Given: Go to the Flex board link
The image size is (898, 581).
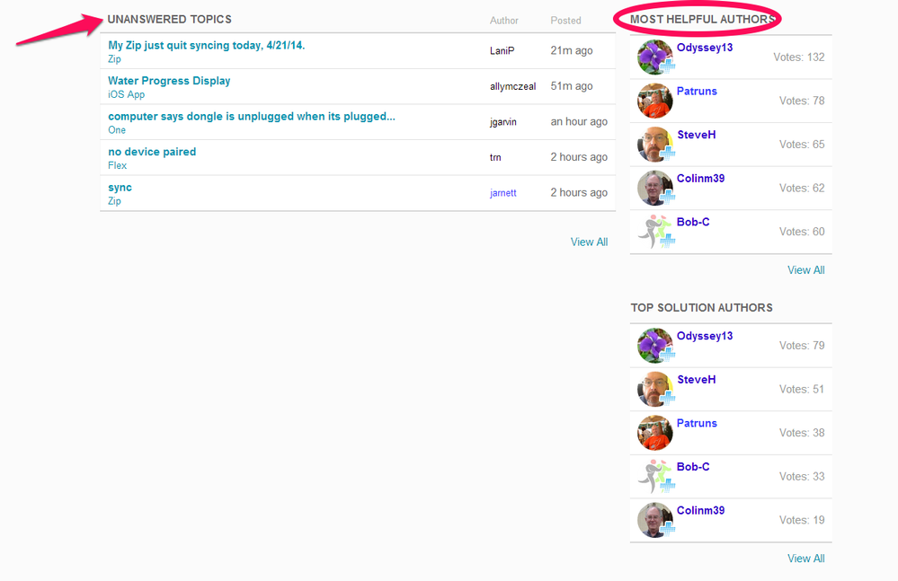Looking at the screenshot, I should tap(118, 165).
